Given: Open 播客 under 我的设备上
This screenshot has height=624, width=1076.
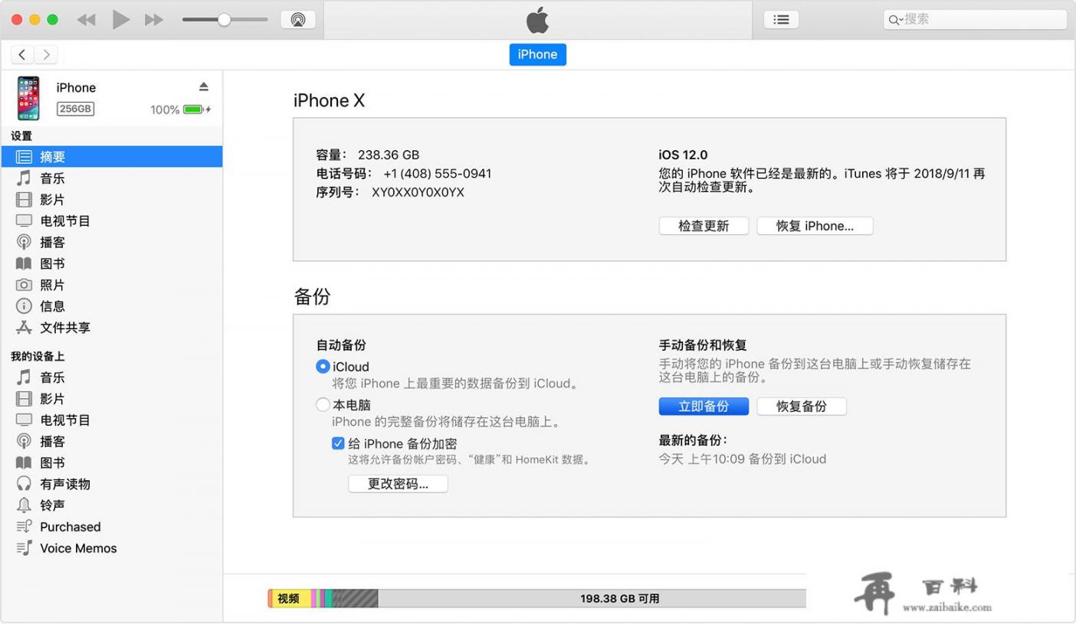Looking at the screenshot, I should [112, 442].
